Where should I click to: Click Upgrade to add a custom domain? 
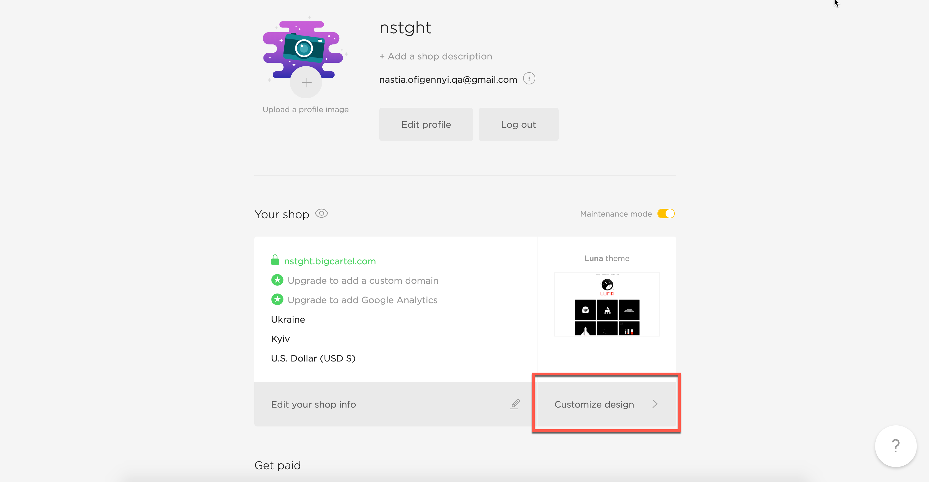(x=363, y=280)
